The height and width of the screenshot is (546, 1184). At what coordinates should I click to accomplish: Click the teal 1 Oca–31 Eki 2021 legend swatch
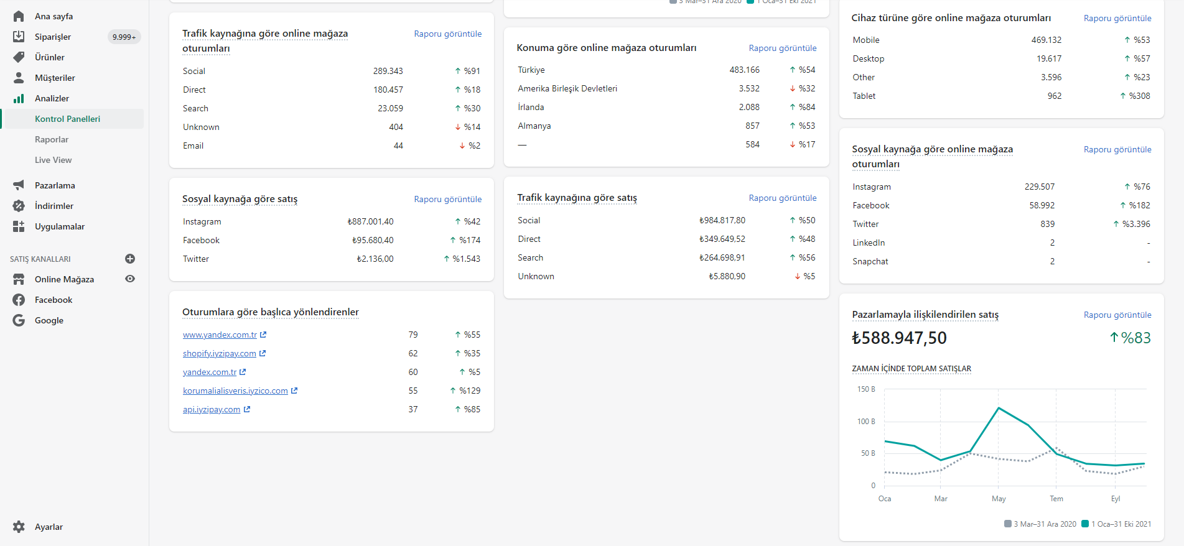coord(1085,524)
